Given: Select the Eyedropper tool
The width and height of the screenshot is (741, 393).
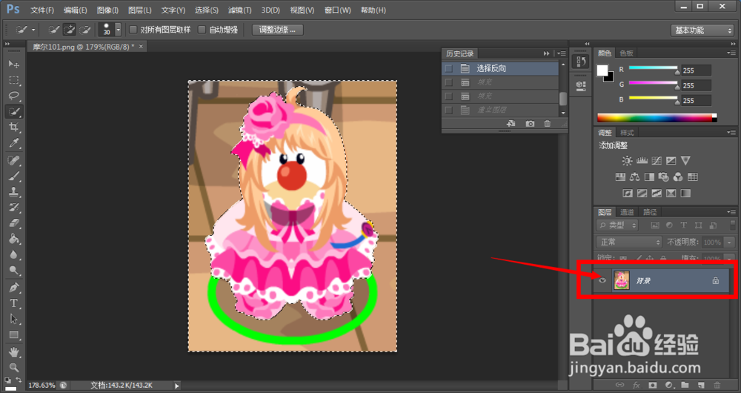Looking at the screenshot, I should [x=13, y=143].
